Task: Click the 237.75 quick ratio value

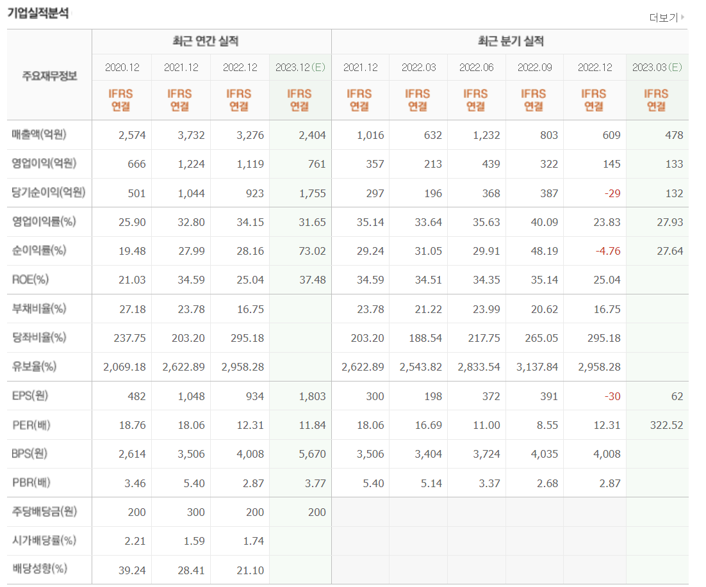Action: (x=129, y=338)
